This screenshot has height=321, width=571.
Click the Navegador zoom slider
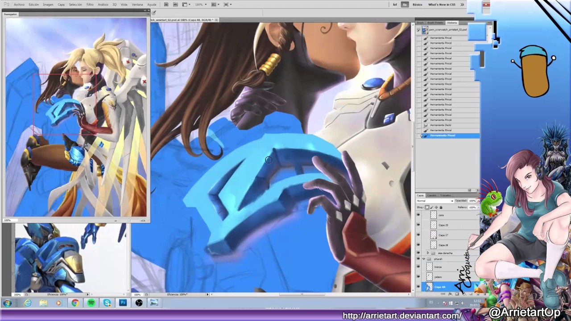pyautogui.click(x=129, y=220)
